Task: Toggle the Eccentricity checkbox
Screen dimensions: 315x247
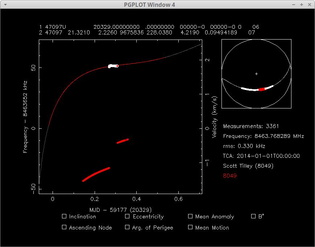Action: coord(127,216)
